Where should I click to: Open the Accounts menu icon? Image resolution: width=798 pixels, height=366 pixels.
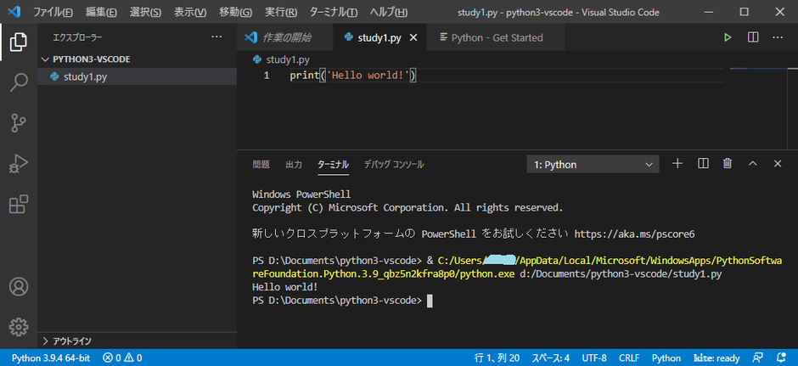tap(19, 286)
